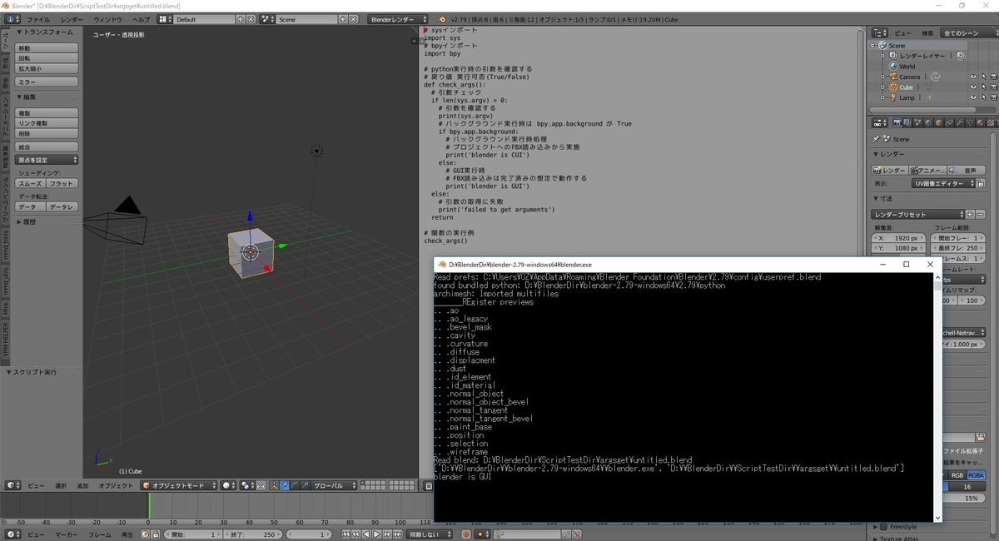Viewport: 999px width, 541px height.
Task: Click the Translate tool button
Action: 47,48
